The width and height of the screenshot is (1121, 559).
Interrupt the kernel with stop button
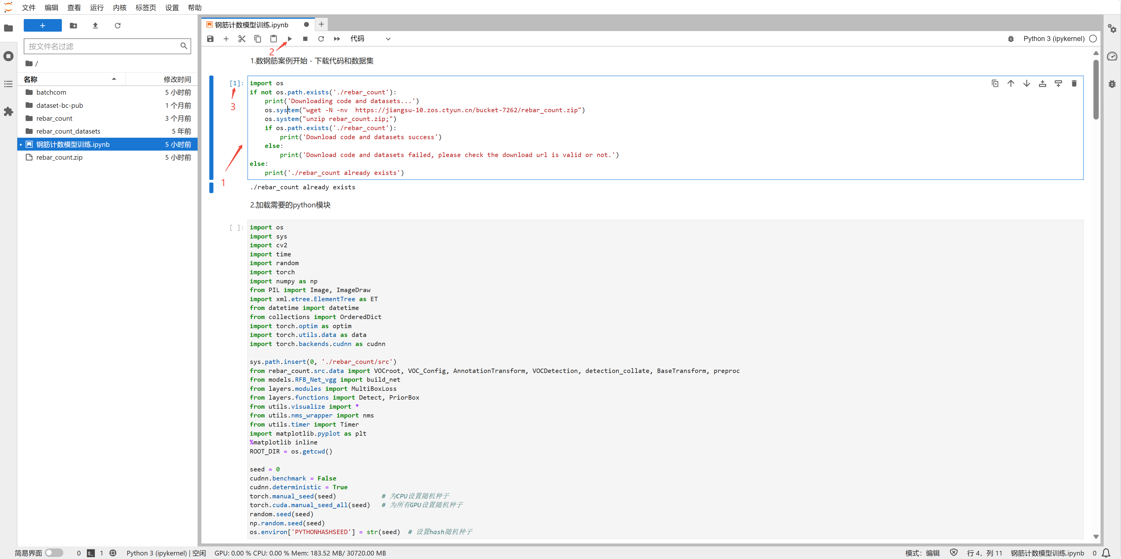coord(305,39)
